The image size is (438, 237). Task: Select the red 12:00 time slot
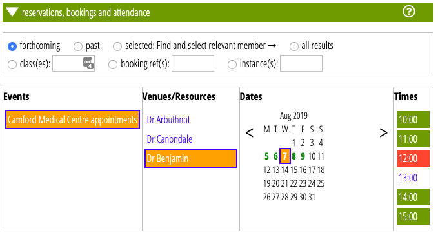pos(413,158)
